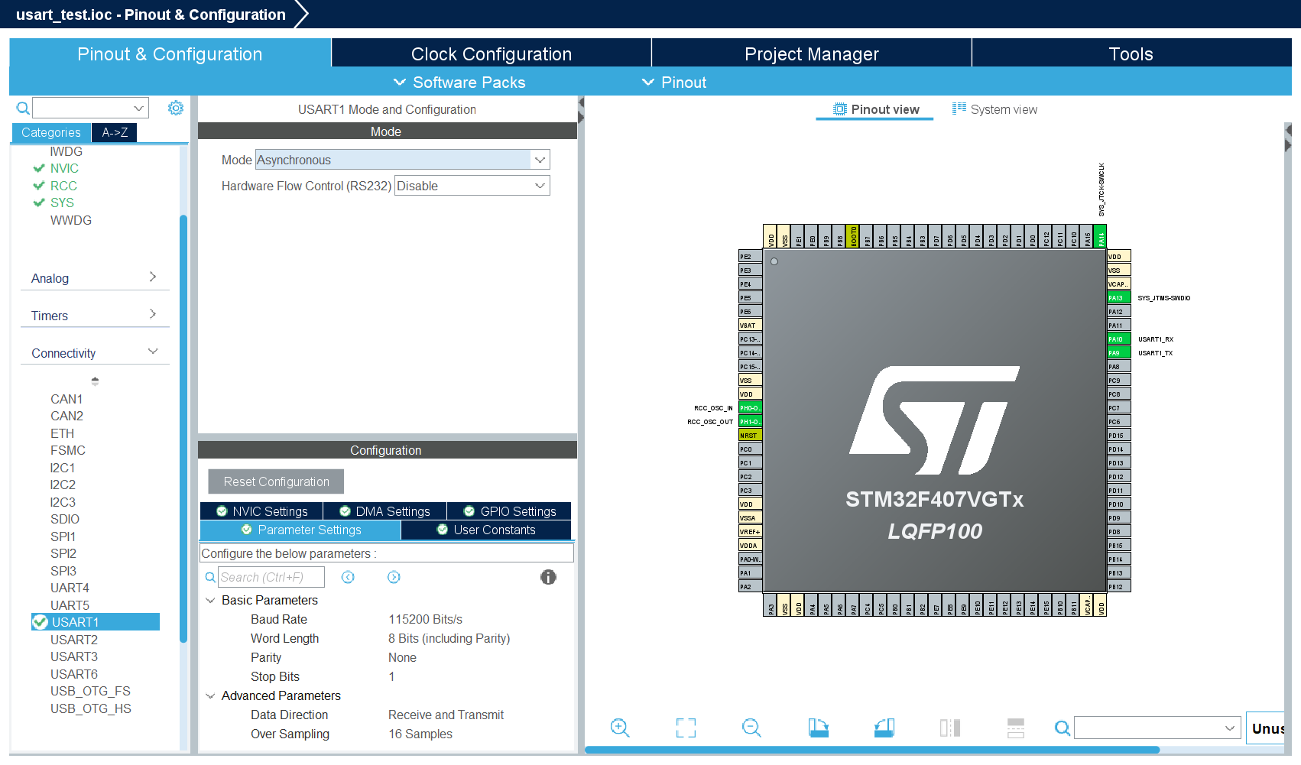
Task: Click the parameter search field
Action: (x=271, y=577)
